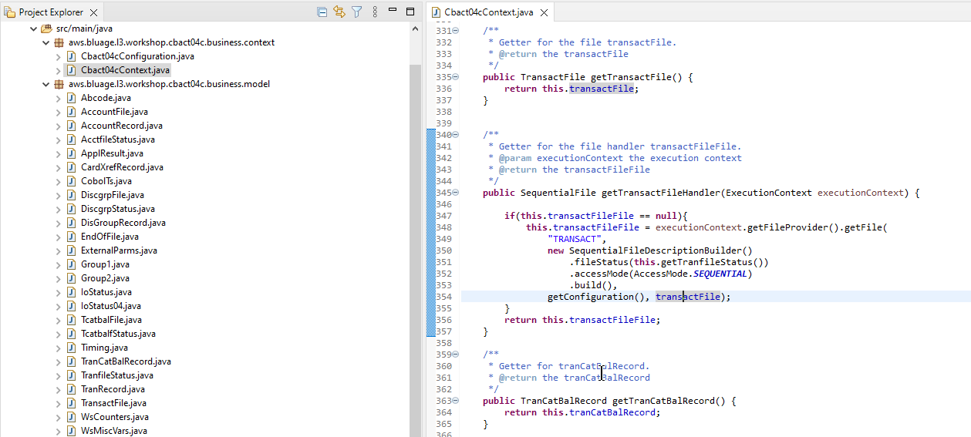Open the Project Explorer View Menu (three dots)
This screenshot has height=437, width=971.
click(x=375, y=12)
